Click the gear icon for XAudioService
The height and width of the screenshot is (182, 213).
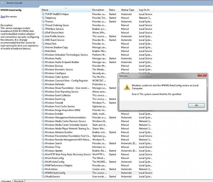point(43,176)
